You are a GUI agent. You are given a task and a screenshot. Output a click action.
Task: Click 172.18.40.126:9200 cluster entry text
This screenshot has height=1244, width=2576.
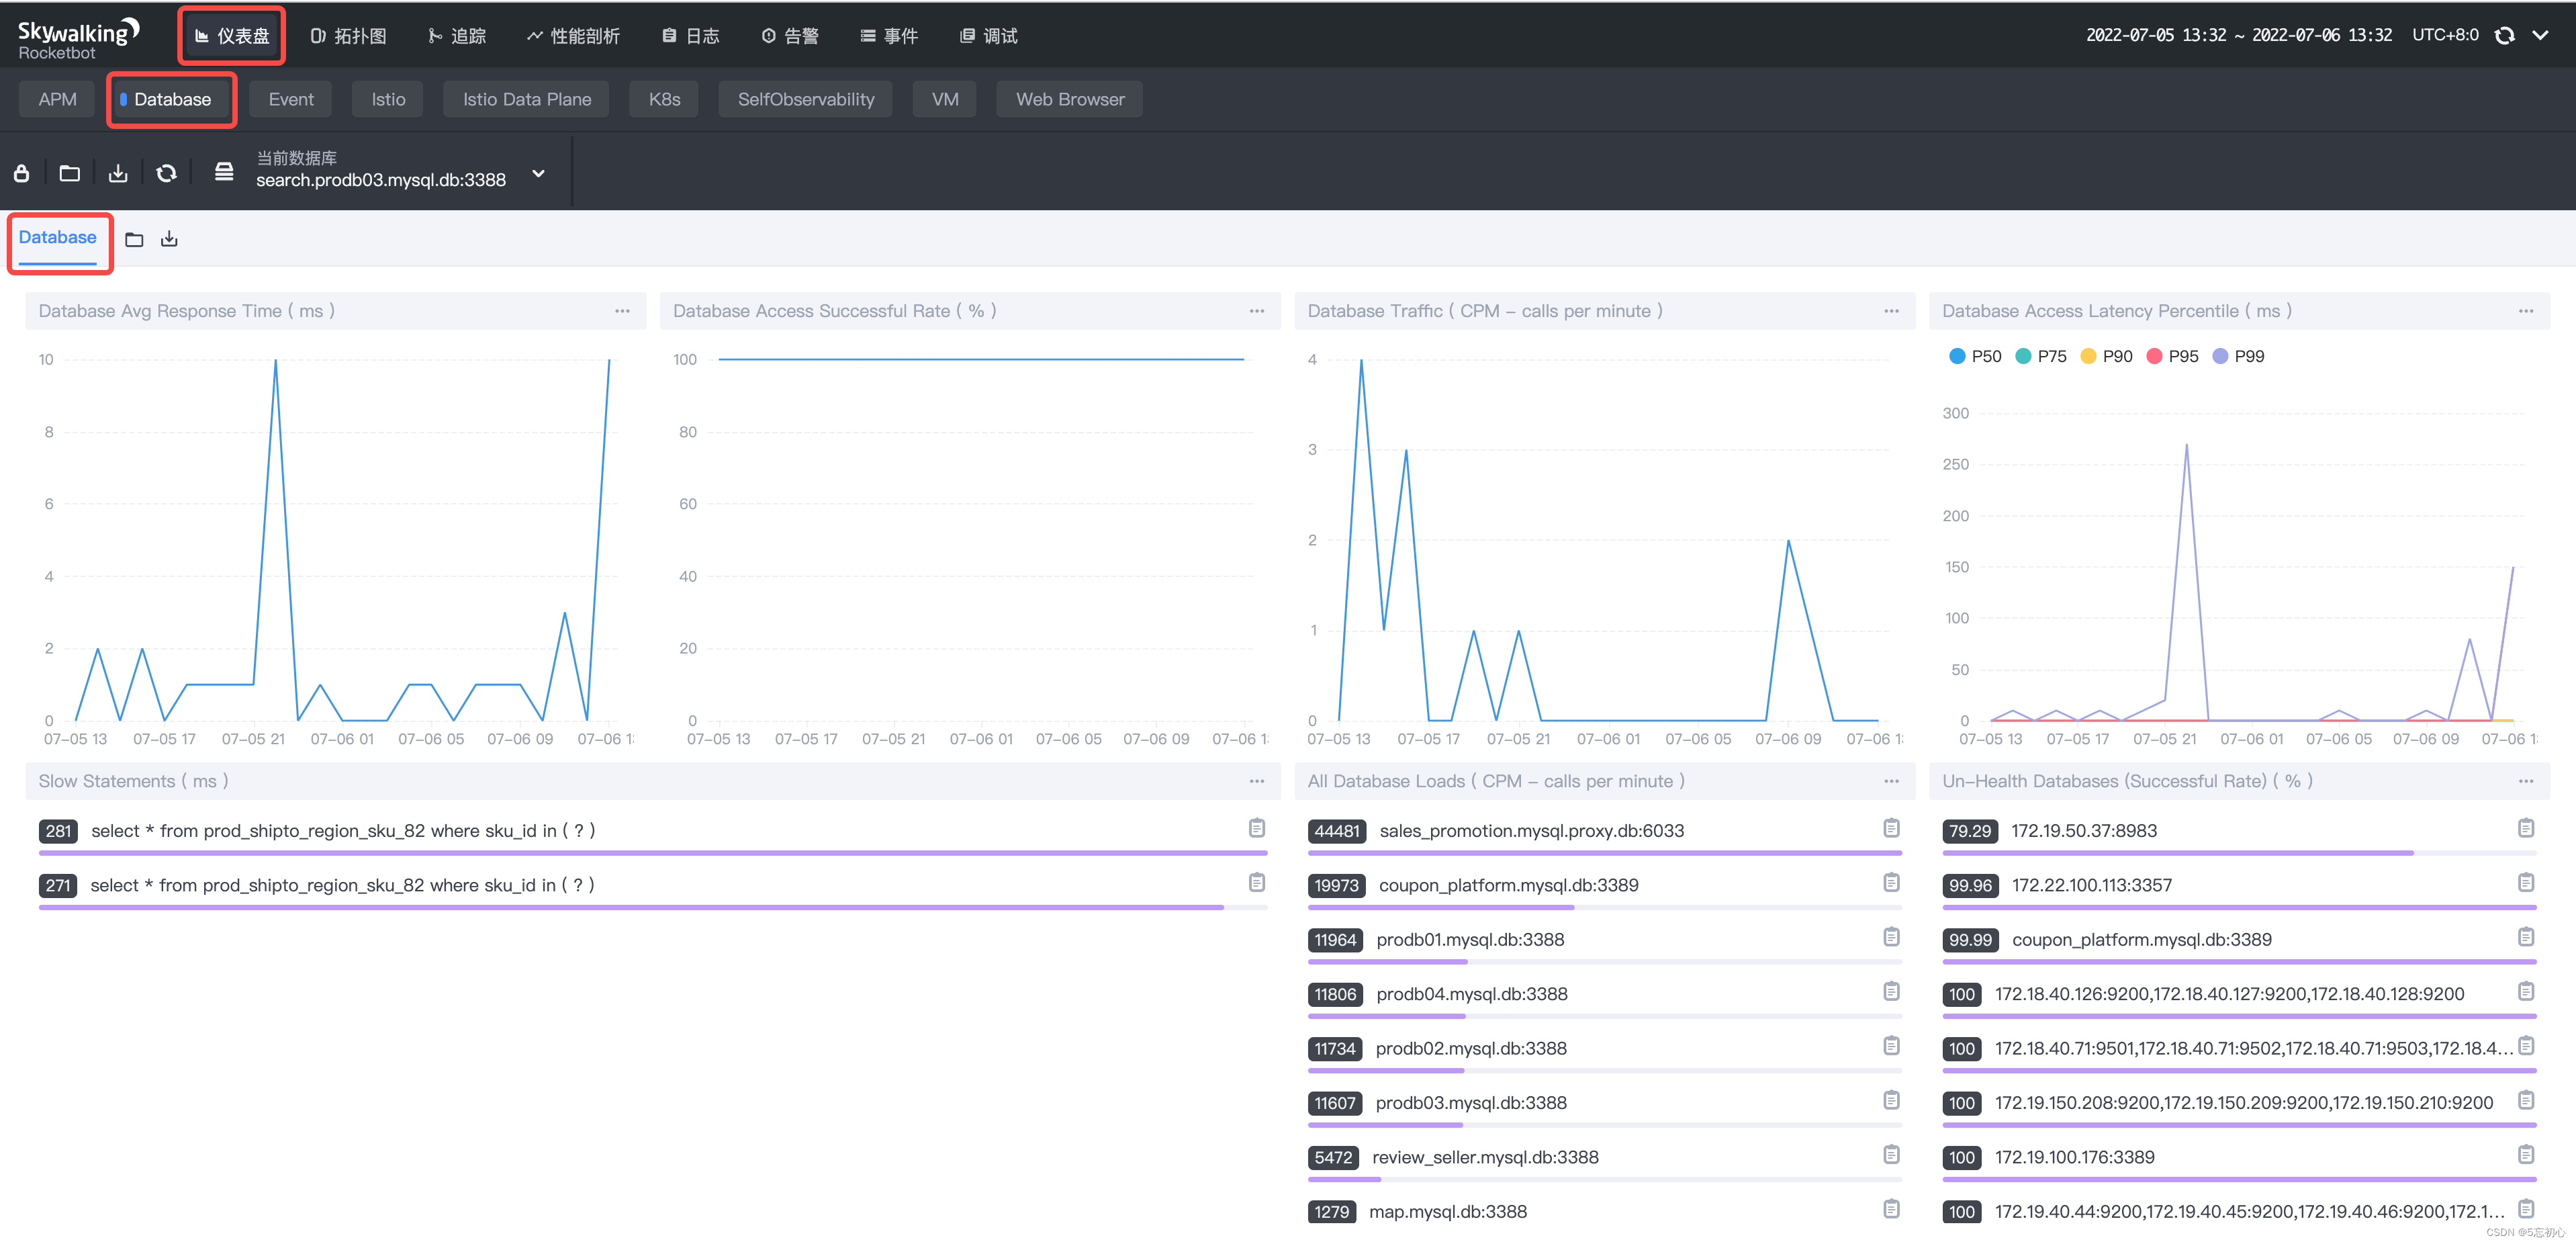click(x=2229, y=994)
